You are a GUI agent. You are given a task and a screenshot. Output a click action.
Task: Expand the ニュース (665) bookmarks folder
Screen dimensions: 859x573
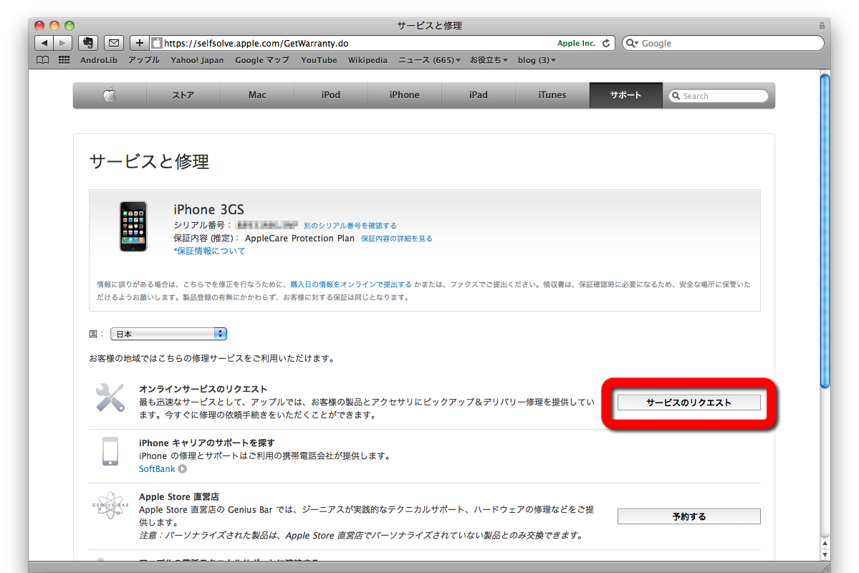click(429, 60)
